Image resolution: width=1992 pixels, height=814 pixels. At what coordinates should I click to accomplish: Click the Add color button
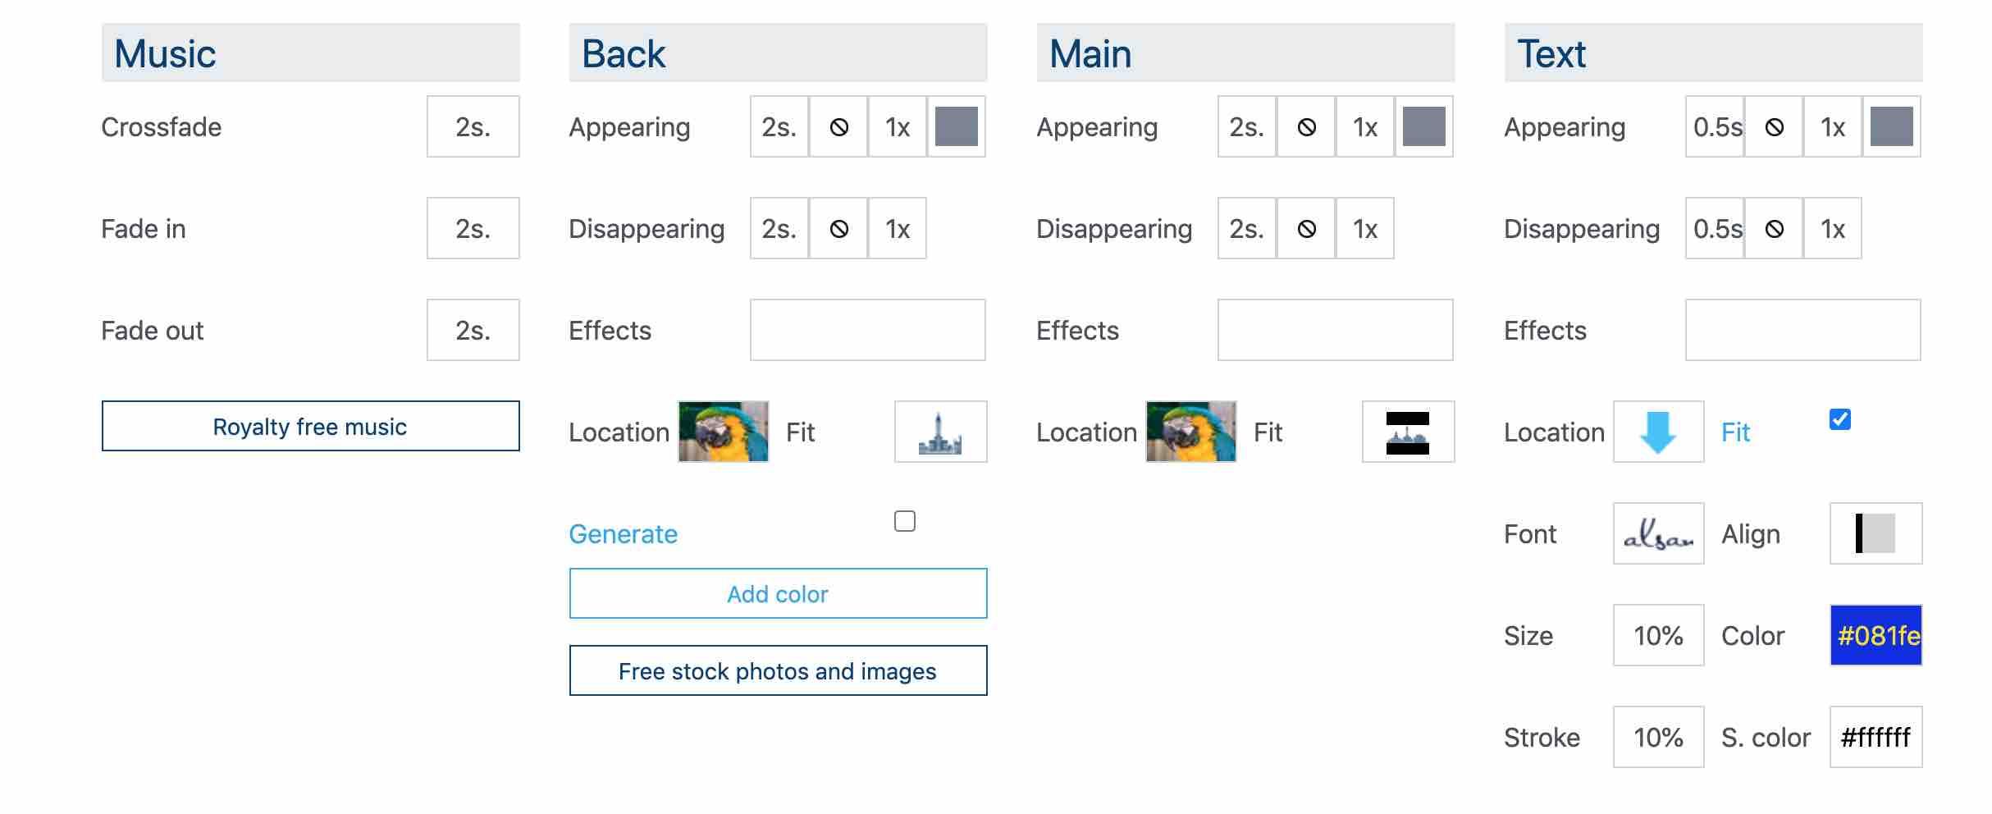click(x=779, y=593)
